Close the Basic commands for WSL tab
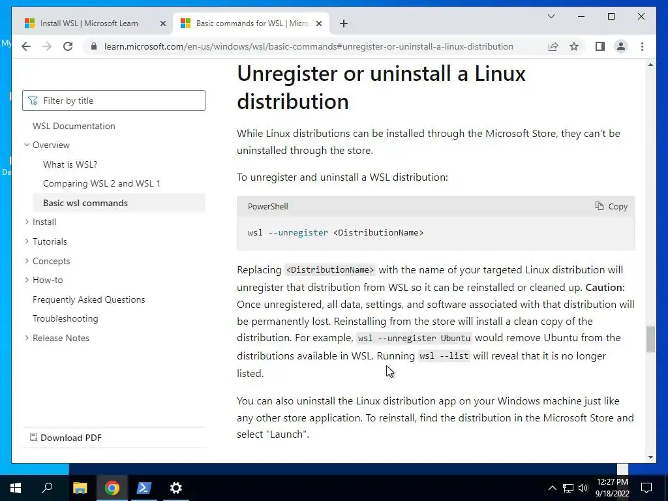668x501 pixels. tap(319, 23)
